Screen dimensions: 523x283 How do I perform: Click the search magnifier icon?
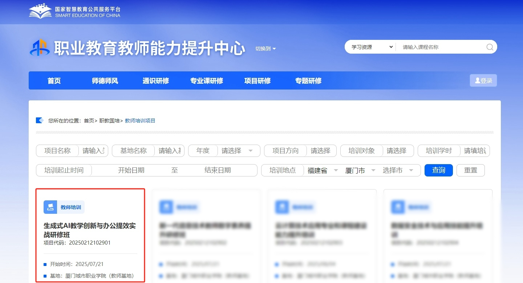pyautogui.click(x=490, y=47)
